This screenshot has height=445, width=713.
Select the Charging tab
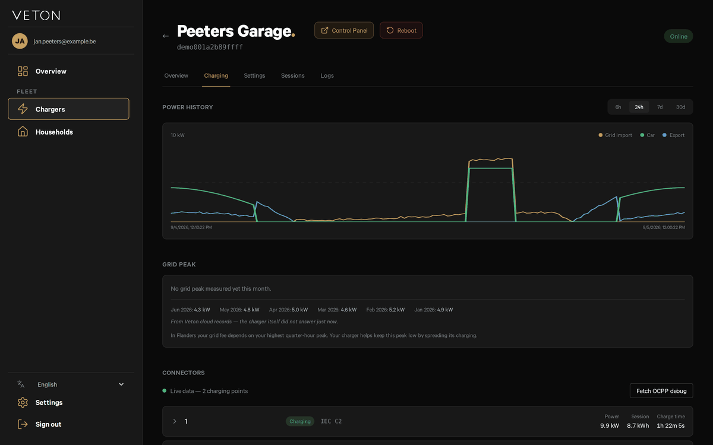pyautogui.click(x=216, y=75)
